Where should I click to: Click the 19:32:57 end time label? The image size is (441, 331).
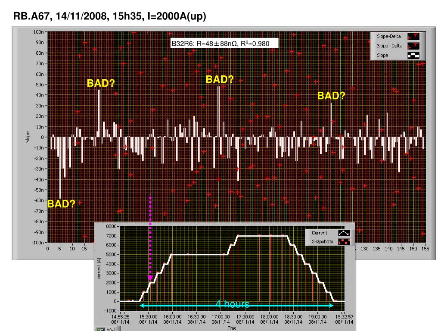pyautogui.click(x=344, y=317)
